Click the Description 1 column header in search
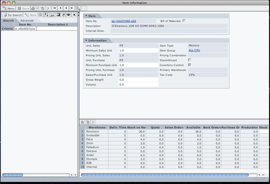This screenshot has height=184, width=270. point(58,24)
